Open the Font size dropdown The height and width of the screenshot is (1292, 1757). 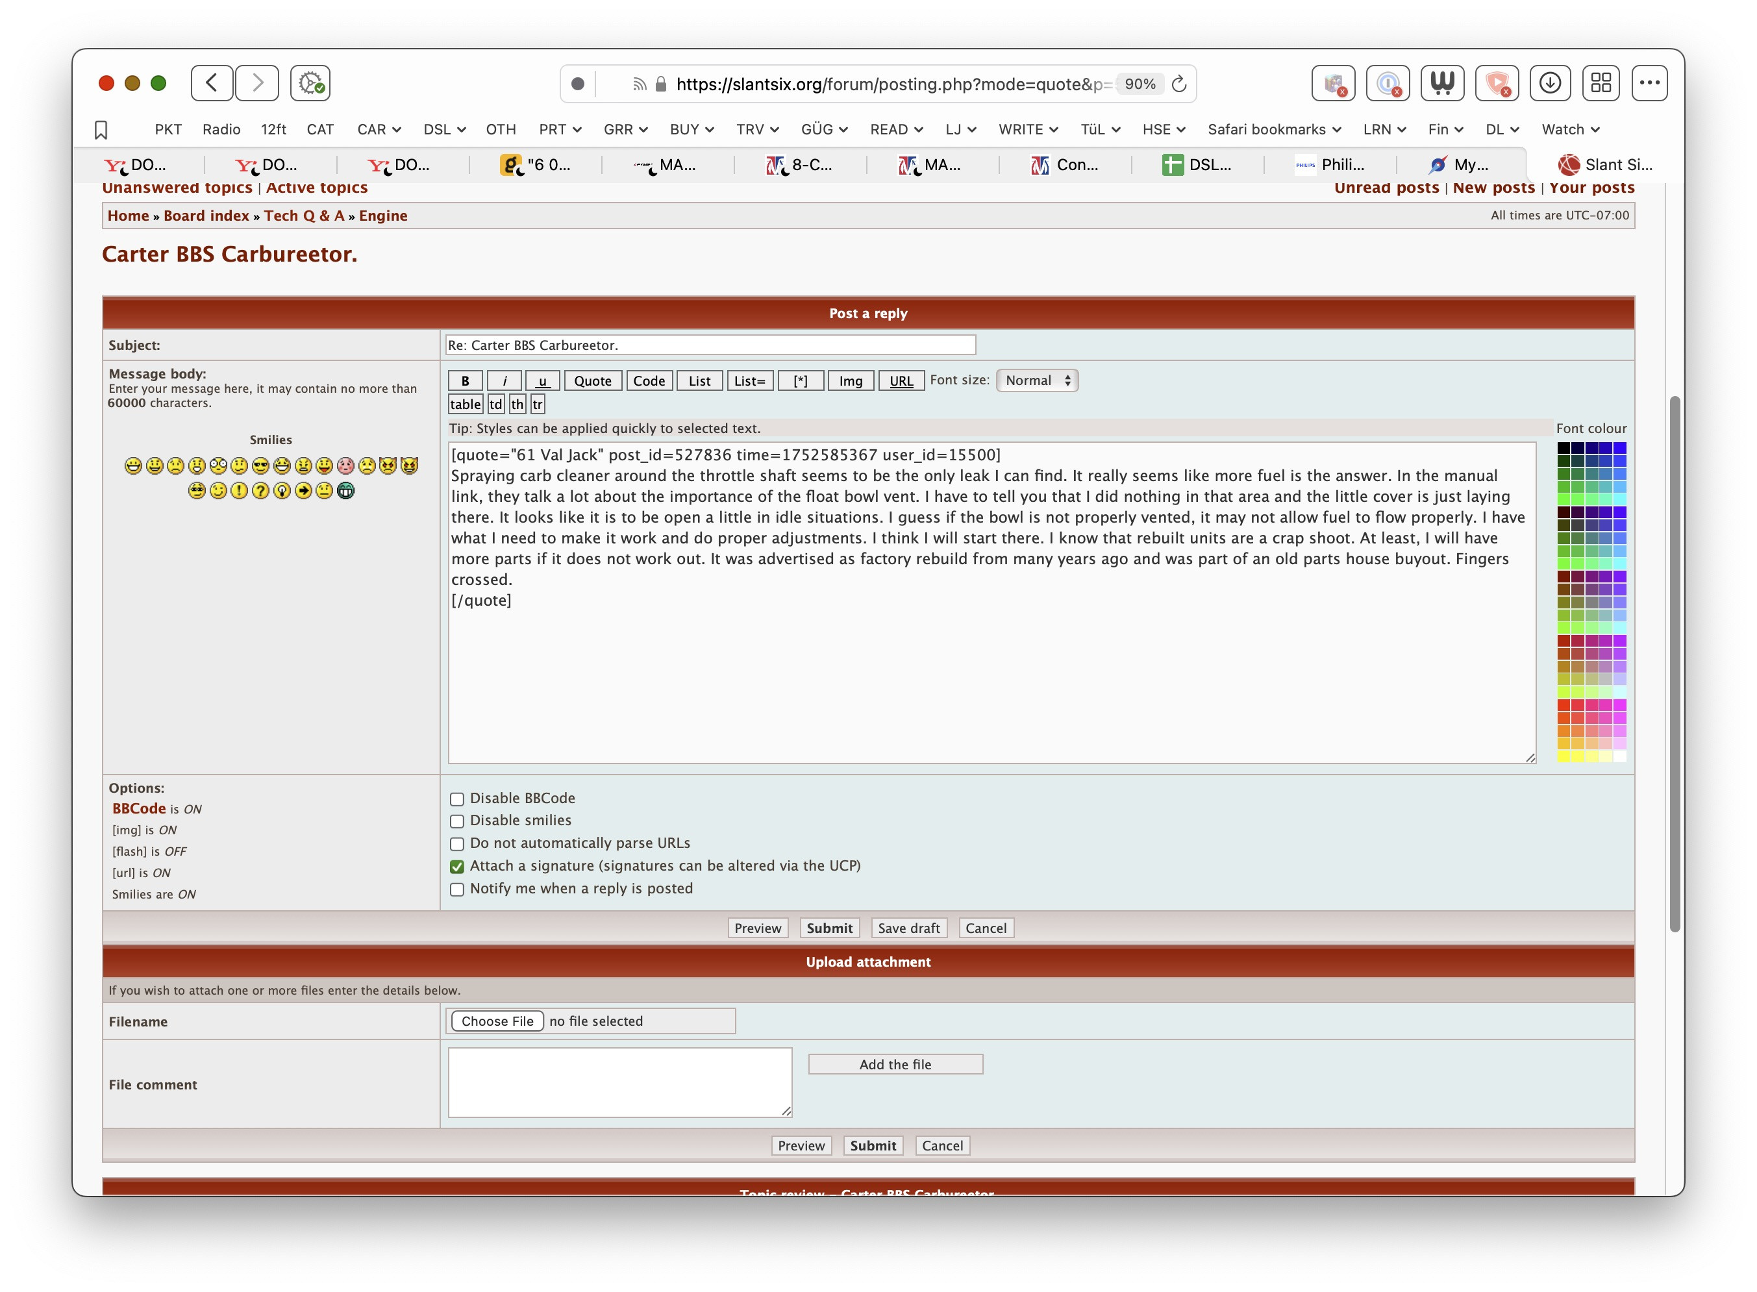1037,381
